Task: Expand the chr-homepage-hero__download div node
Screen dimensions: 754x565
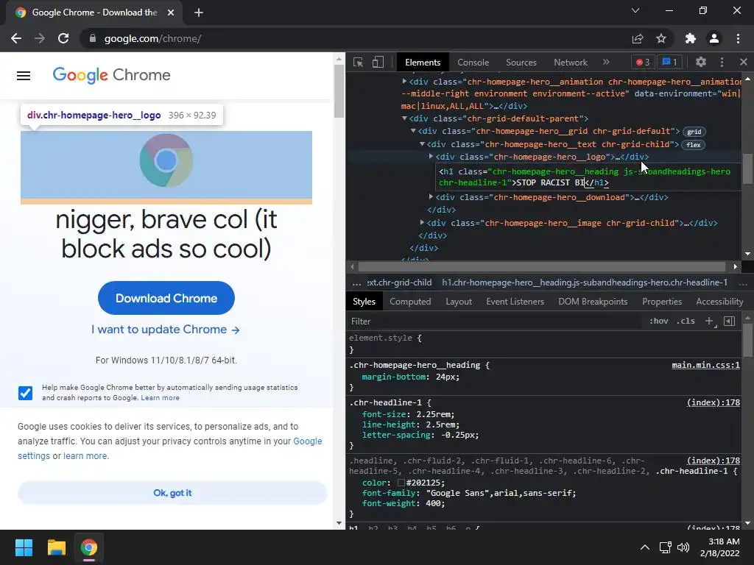Action: [x=431, y=196]
